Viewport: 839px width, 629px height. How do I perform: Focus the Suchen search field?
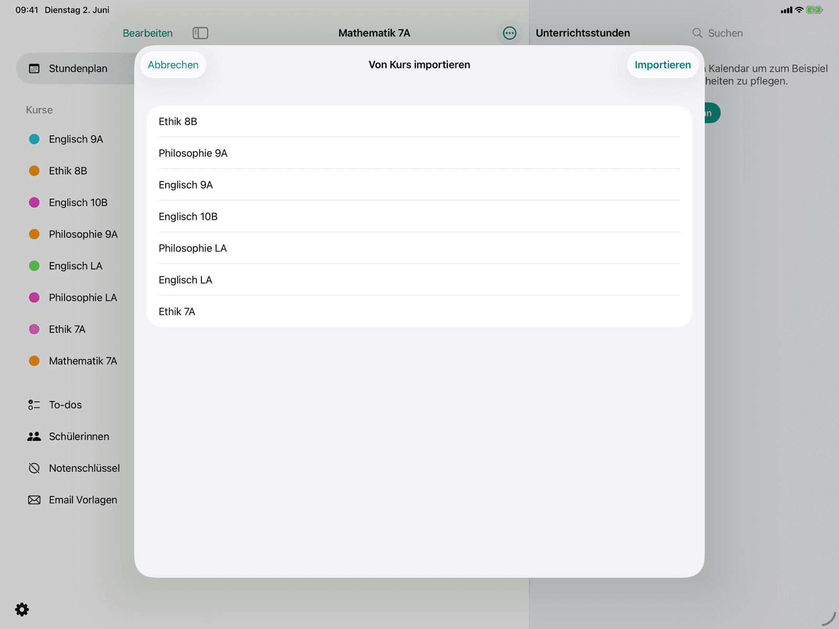coord(725,33)
